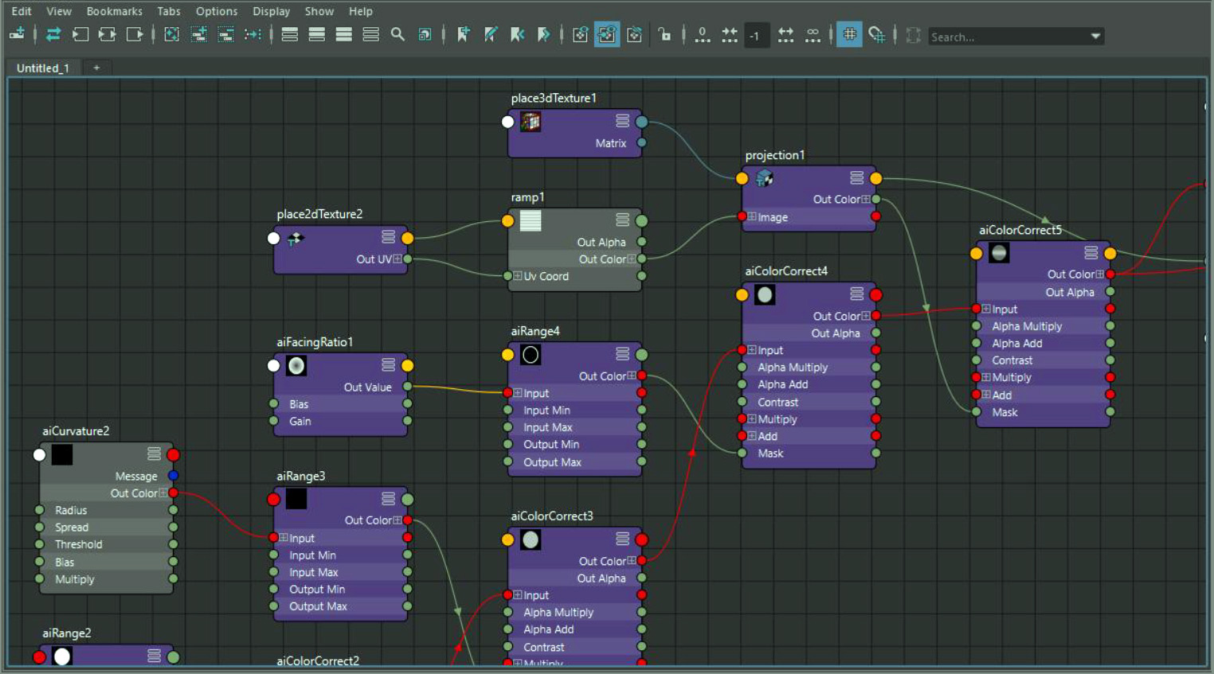Open the Options menu
This screenshot has width=1214, height=674.
click(217, 11)
